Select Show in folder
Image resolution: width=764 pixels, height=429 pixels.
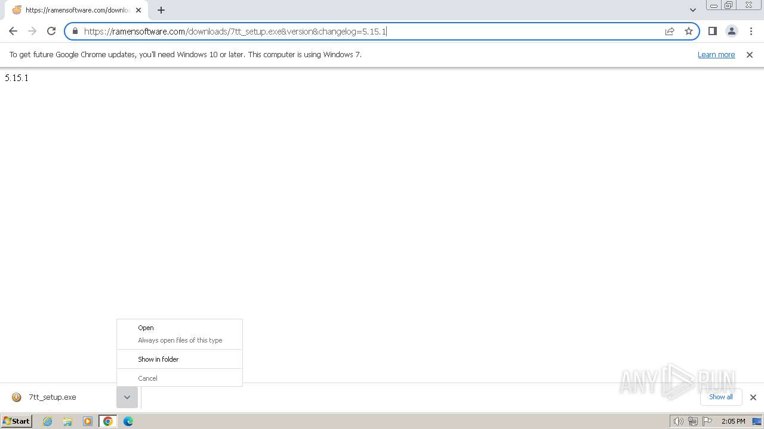180,359
